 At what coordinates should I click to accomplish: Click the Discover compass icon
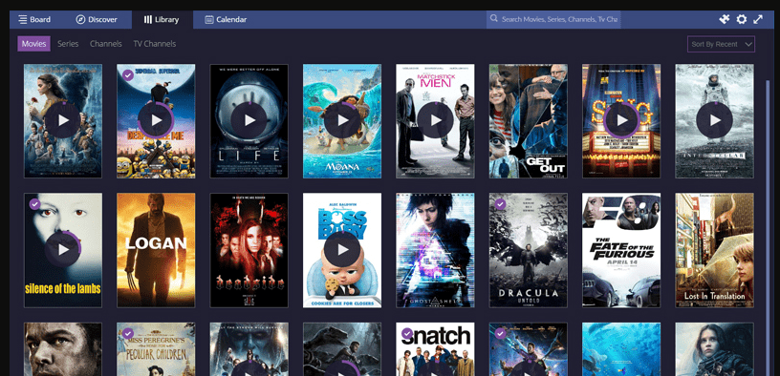coord(80,19)
